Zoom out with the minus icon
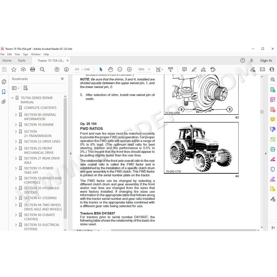This screenshot has width=277, height=277. [120, 69]
